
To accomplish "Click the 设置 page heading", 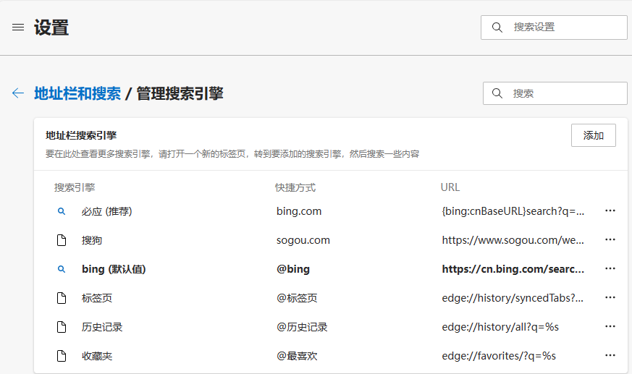I will coord(51,27).
